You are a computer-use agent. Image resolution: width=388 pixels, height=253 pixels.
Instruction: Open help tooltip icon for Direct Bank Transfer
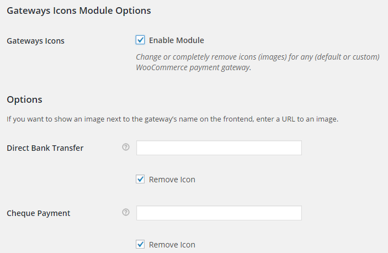(x=126, y=147)
